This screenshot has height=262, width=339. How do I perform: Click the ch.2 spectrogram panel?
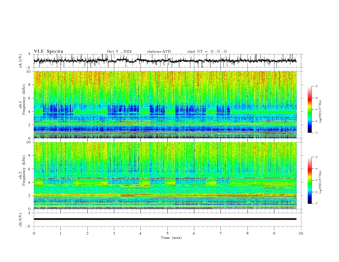[165, 176]
